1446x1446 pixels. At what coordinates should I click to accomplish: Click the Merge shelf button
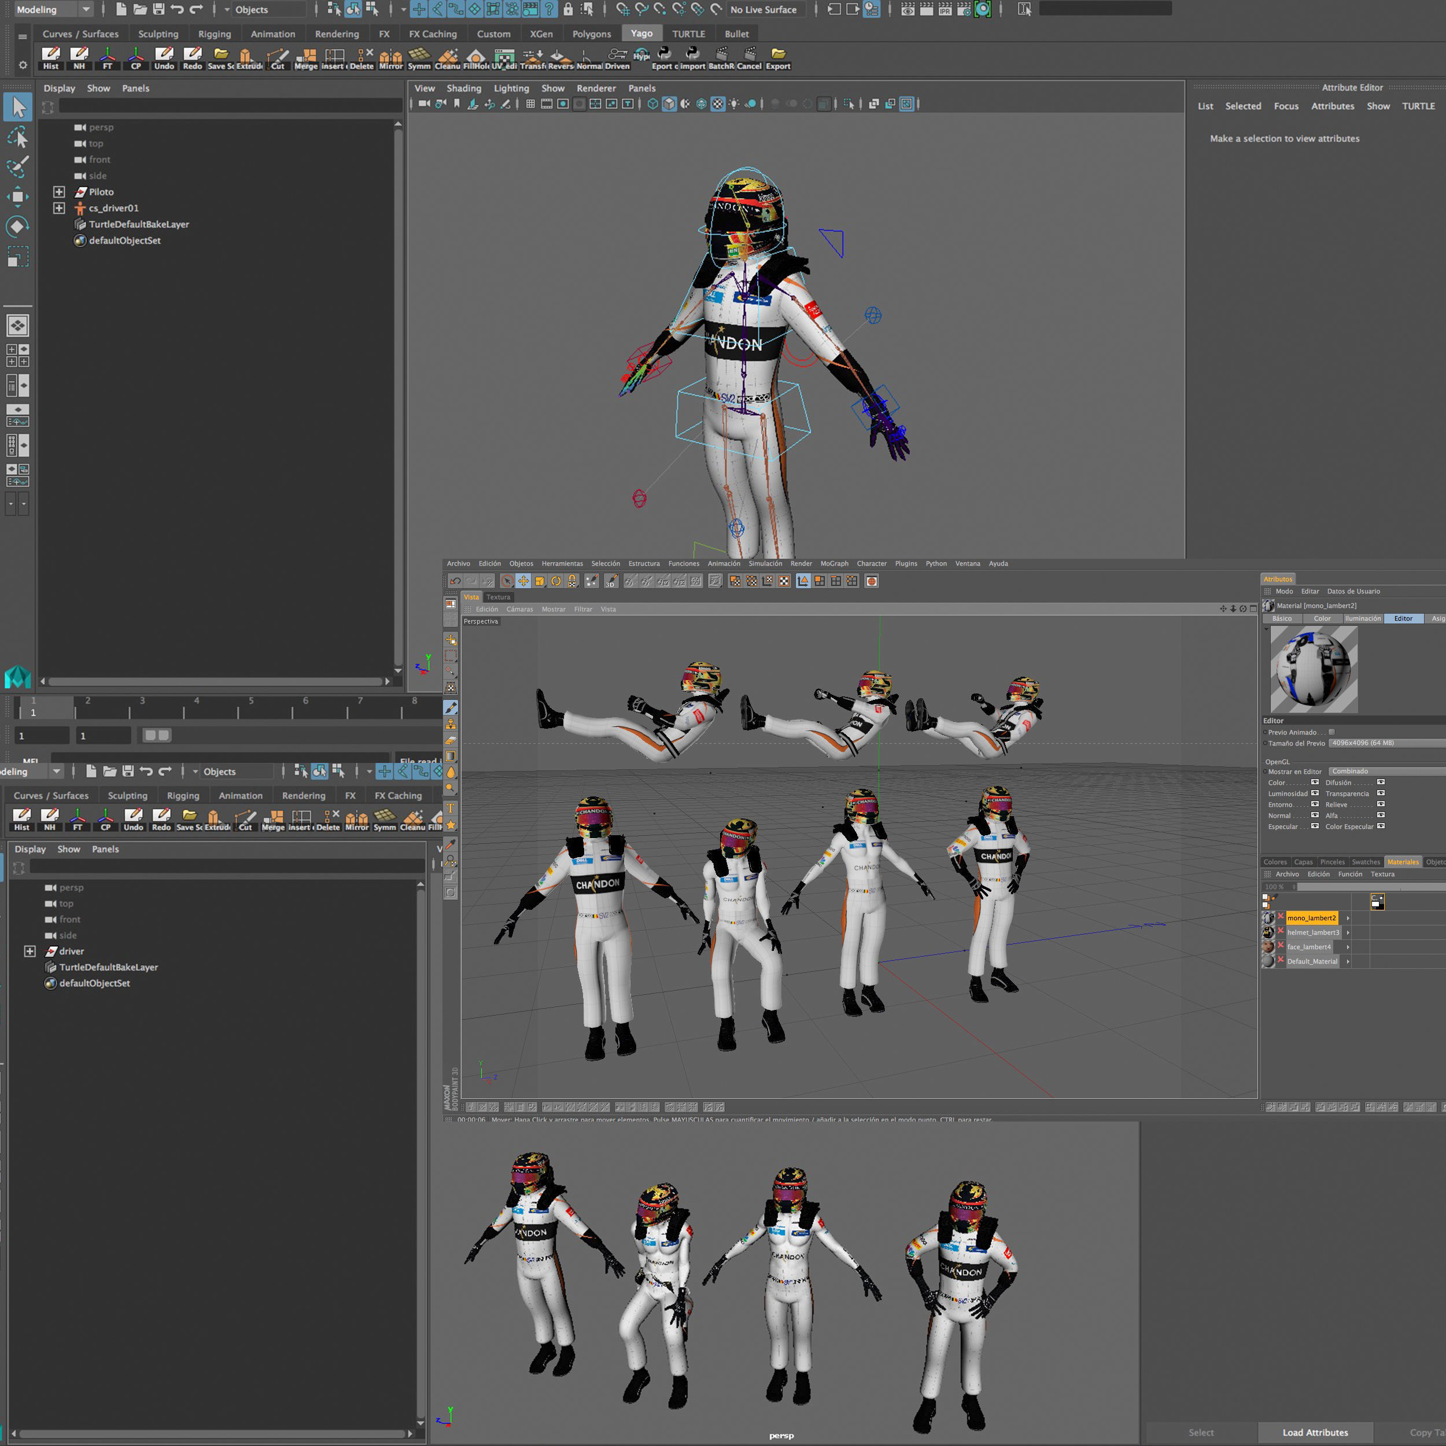pyautogui.click(x=305, y=57)
